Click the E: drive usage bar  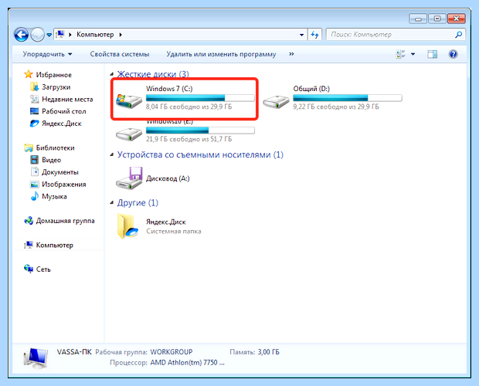click(x=200, y=130)
